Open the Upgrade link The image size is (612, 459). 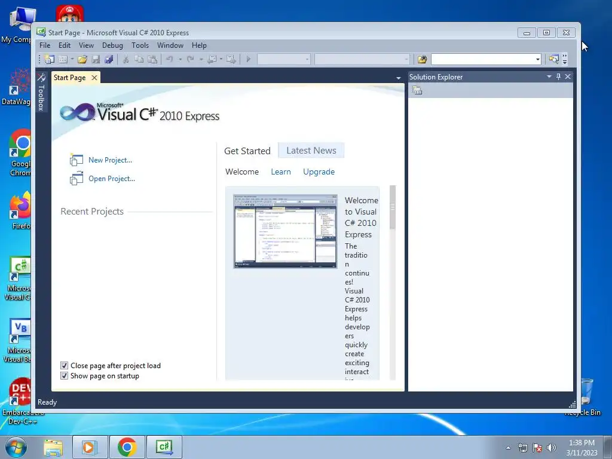pyautogui.click(x=319, y=172)
